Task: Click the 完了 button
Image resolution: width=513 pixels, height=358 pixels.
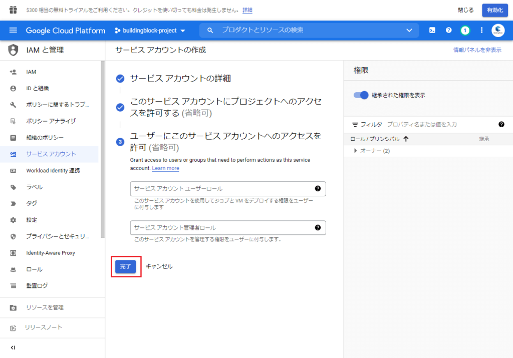Action: (125, 266)
